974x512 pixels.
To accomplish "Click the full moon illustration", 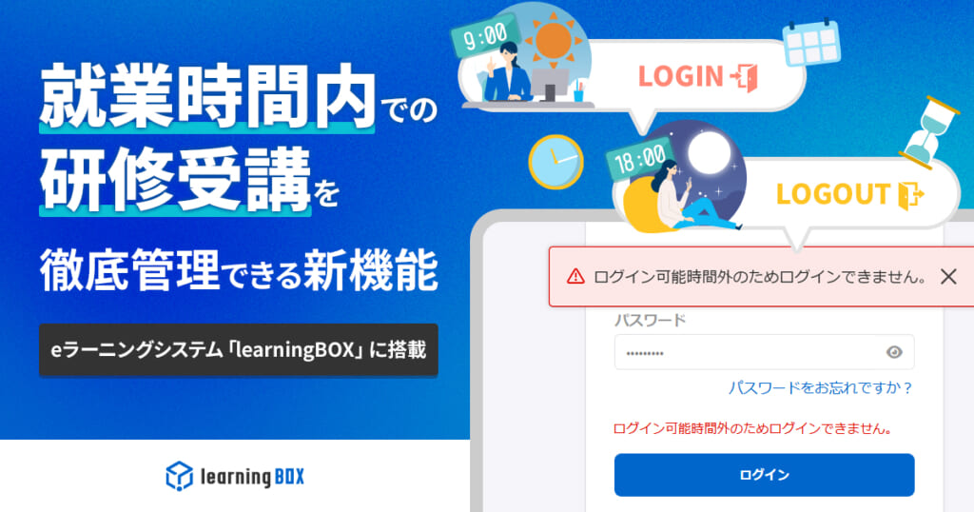I will click(709, 153).
